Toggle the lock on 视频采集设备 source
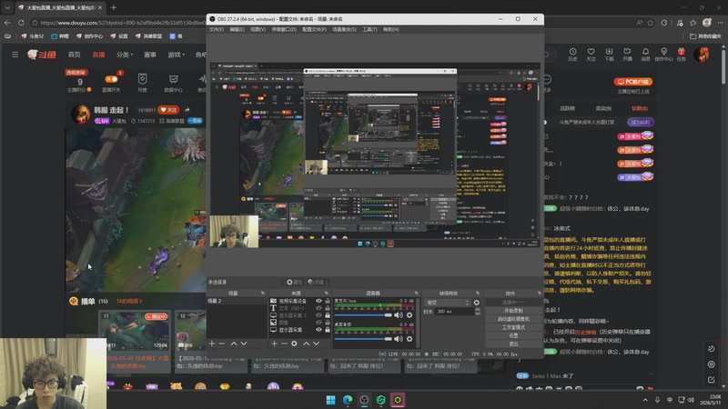The height and width of the screenshot is (409, 728). (x=328, y=301)
